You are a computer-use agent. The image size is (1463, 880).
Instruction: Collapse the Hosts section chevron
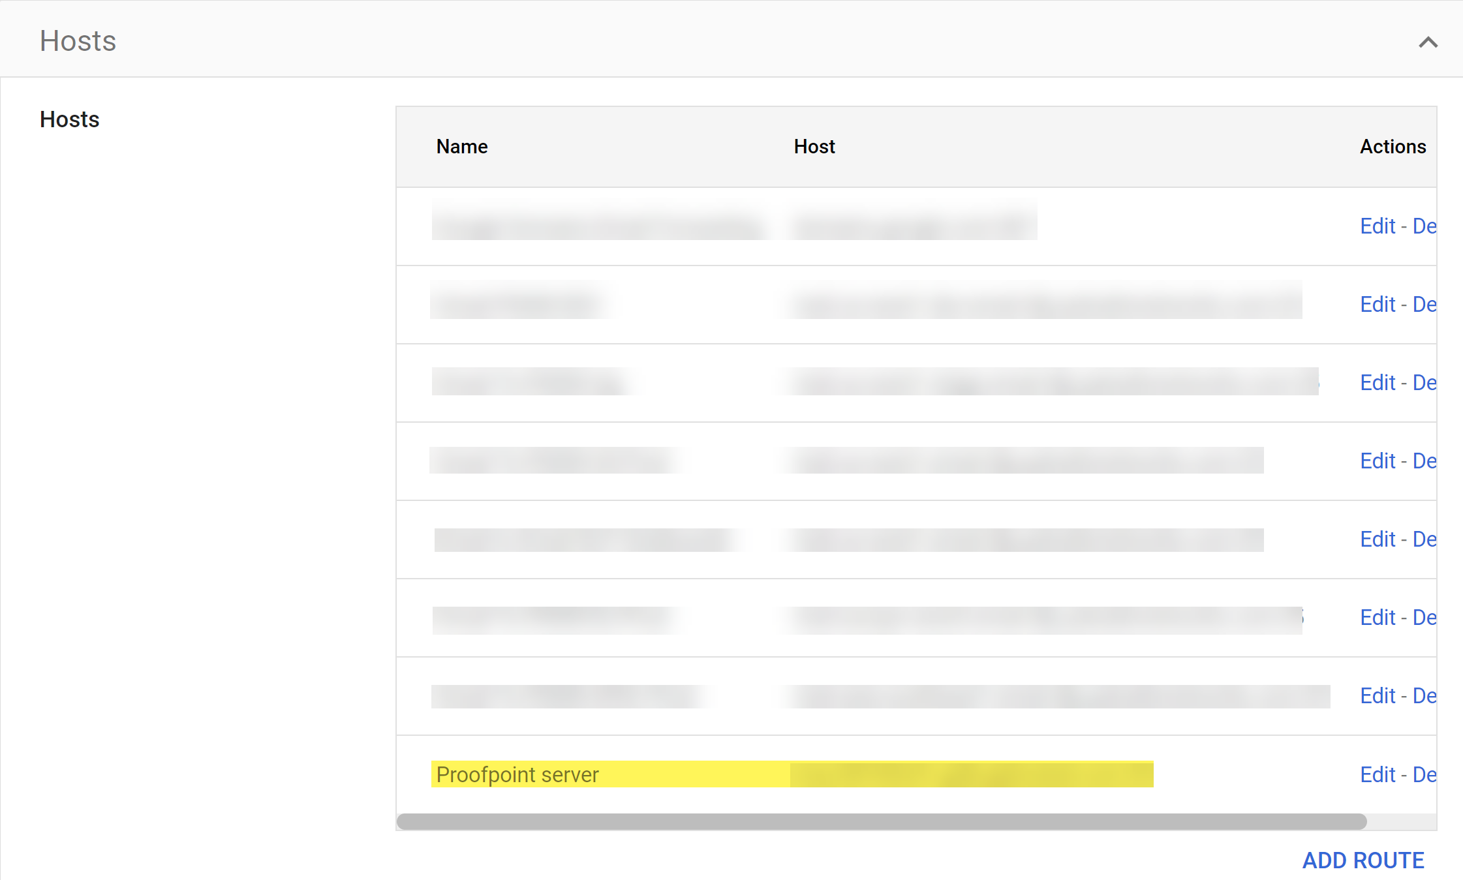coord(1428,42)
